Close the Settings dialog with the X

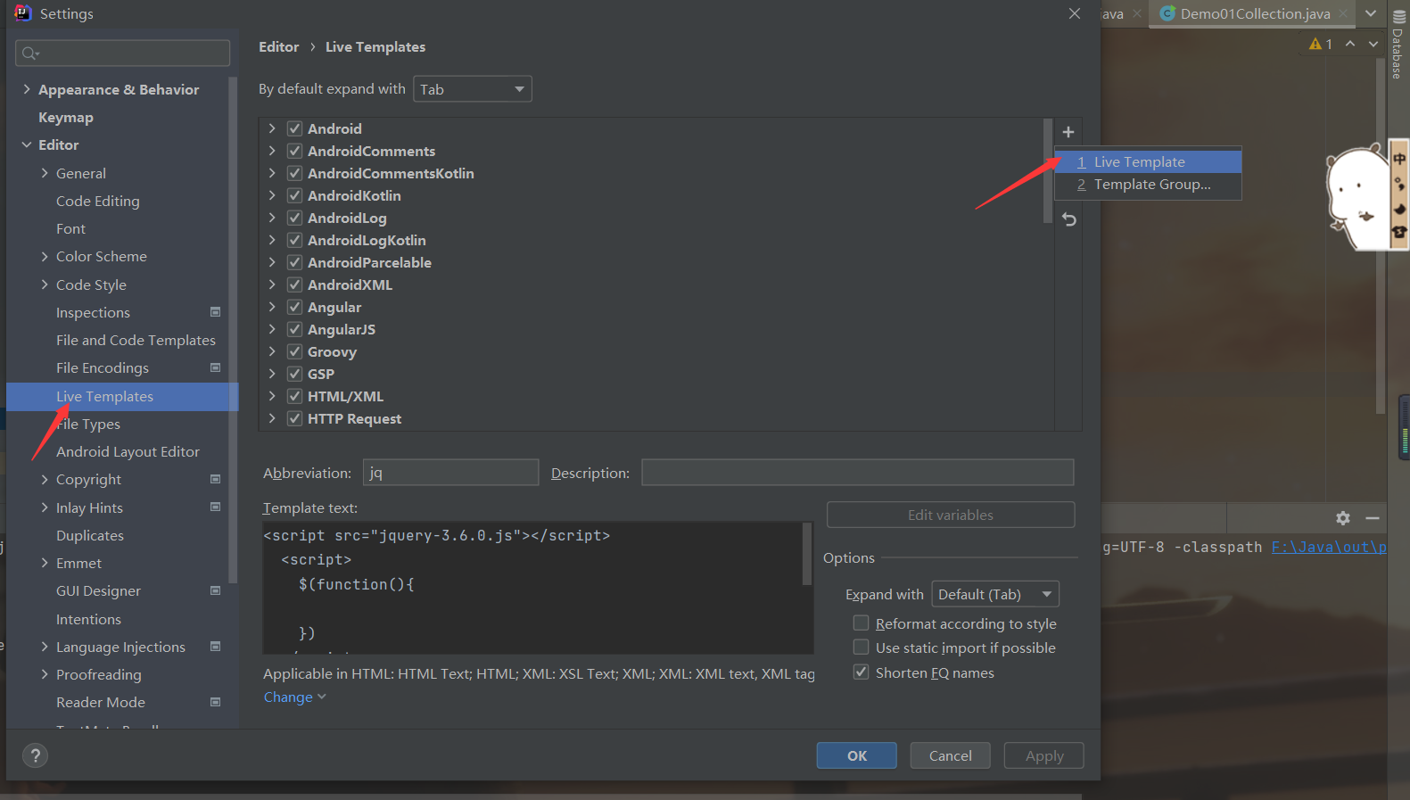(x=1075, y=13)
